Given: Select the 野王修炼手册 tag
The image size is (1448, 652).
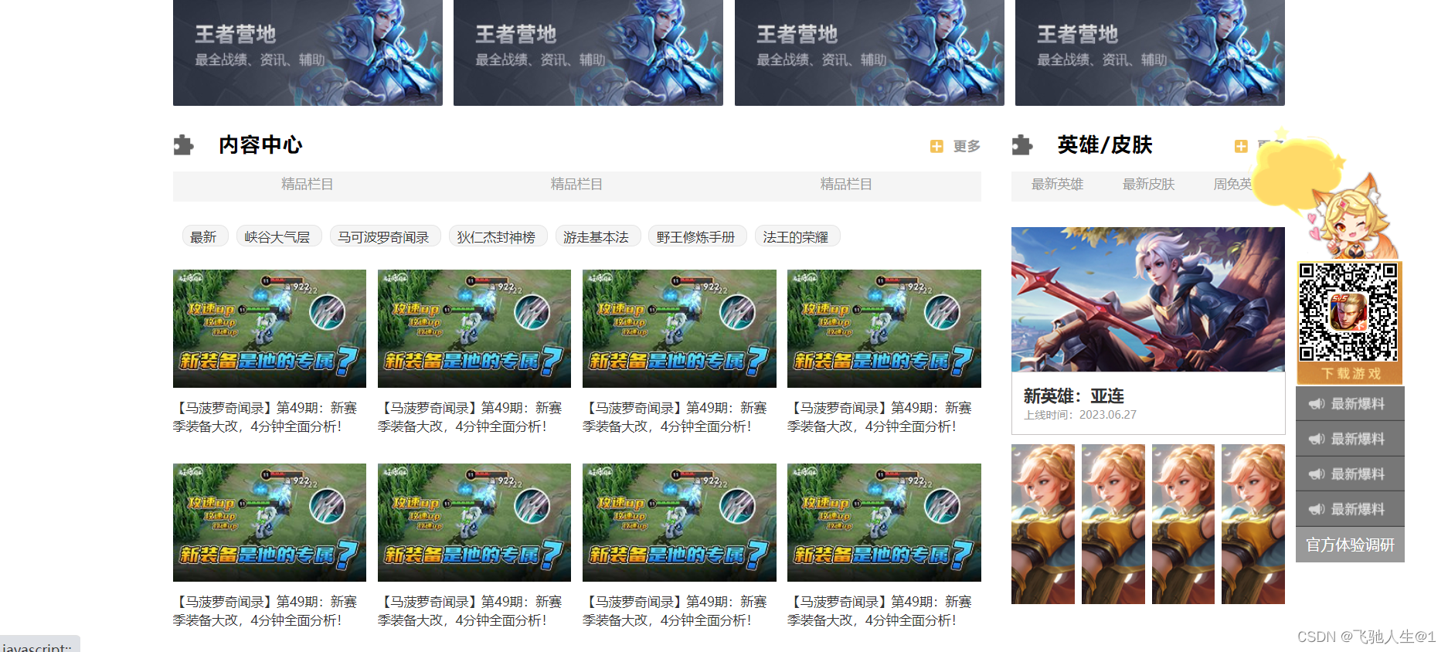Looking at the screenshot, I should pos(696,237).
